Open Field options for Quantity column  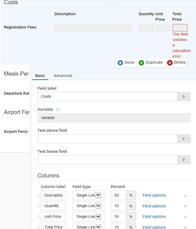point(154,206)
